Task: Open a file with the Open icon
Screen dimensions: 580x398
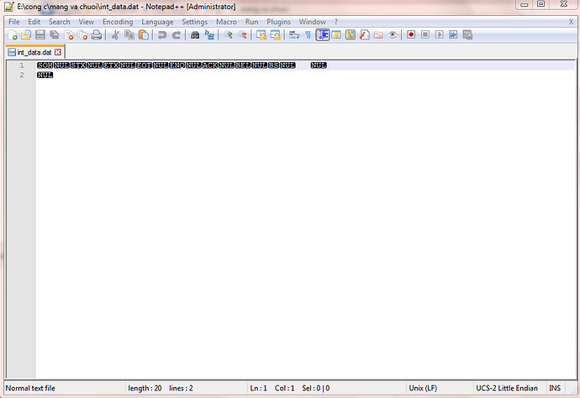Action: pyautogui.click(x=26, y=35)
